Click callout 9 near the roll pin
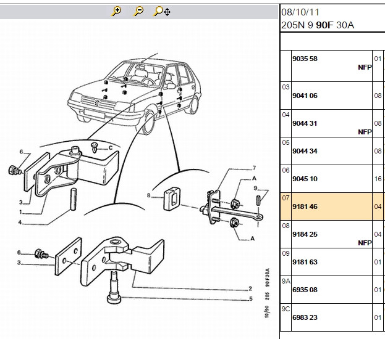 click(x=255, y=188)
